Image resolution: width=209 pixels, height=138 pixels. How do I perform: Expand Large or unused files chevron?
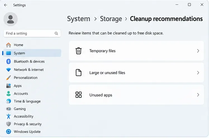(x=198, y=73)
